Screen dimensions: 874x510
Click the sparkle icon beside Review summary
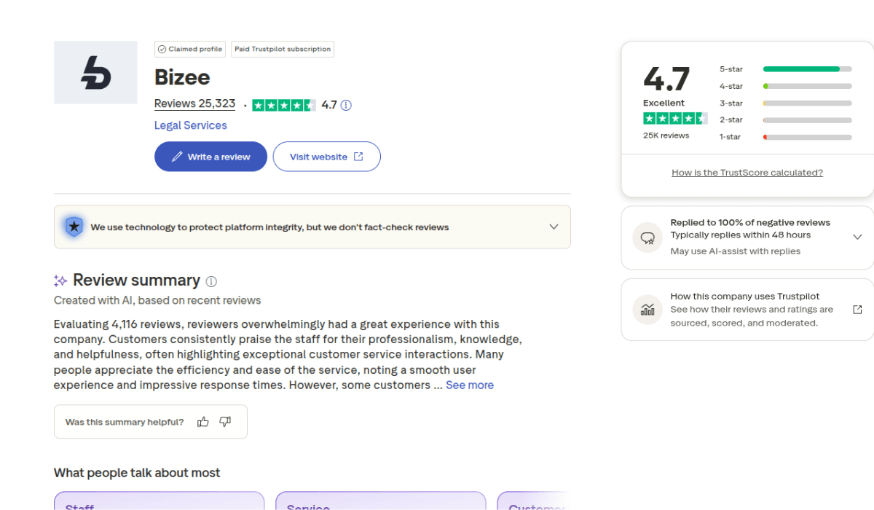tap(60, 280)
